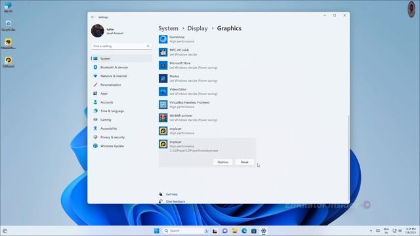Open Microsoft Store from the taskbar
420x236 pixels.
point(254,231)
